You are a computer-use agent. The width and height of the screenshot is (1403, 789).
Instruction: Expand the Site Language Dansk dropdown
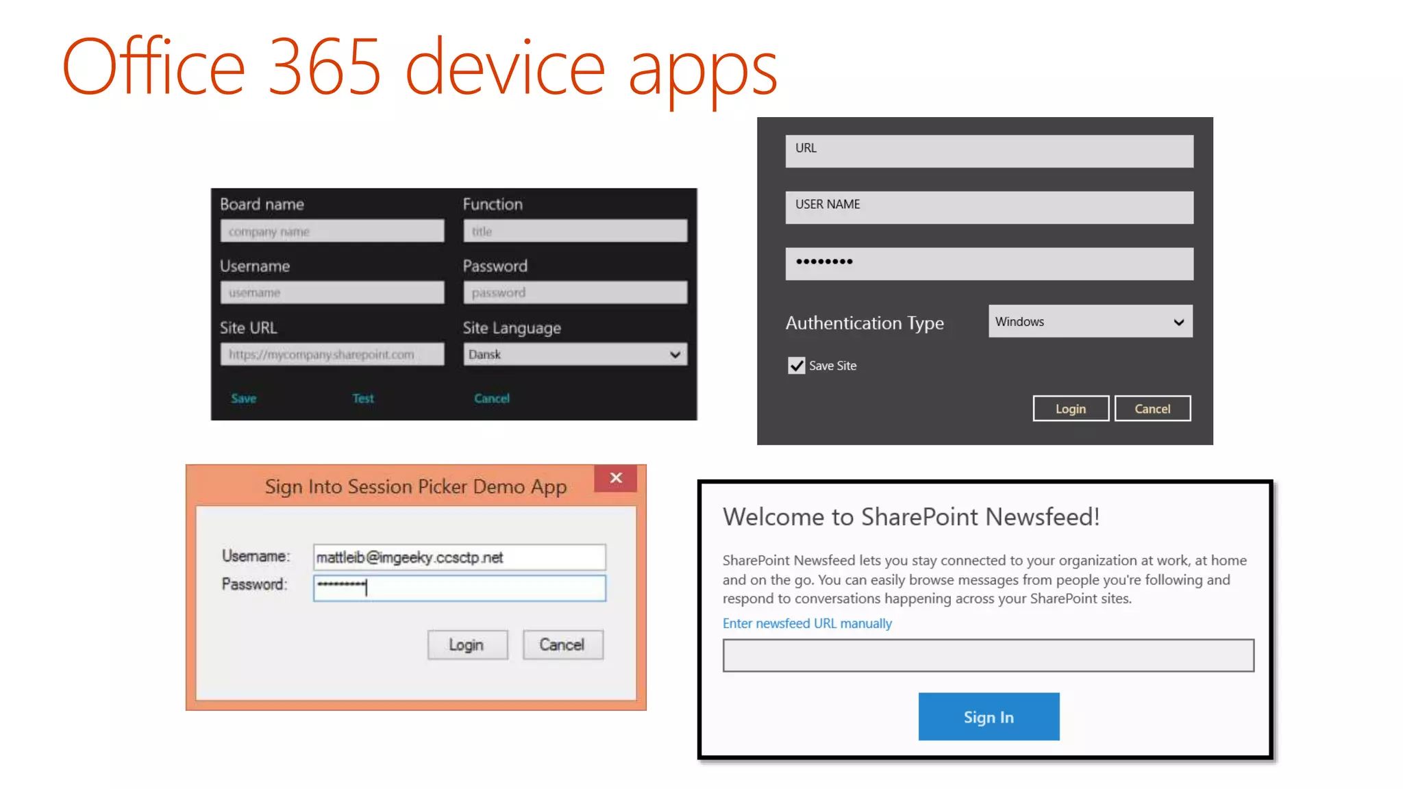[575, 355]
